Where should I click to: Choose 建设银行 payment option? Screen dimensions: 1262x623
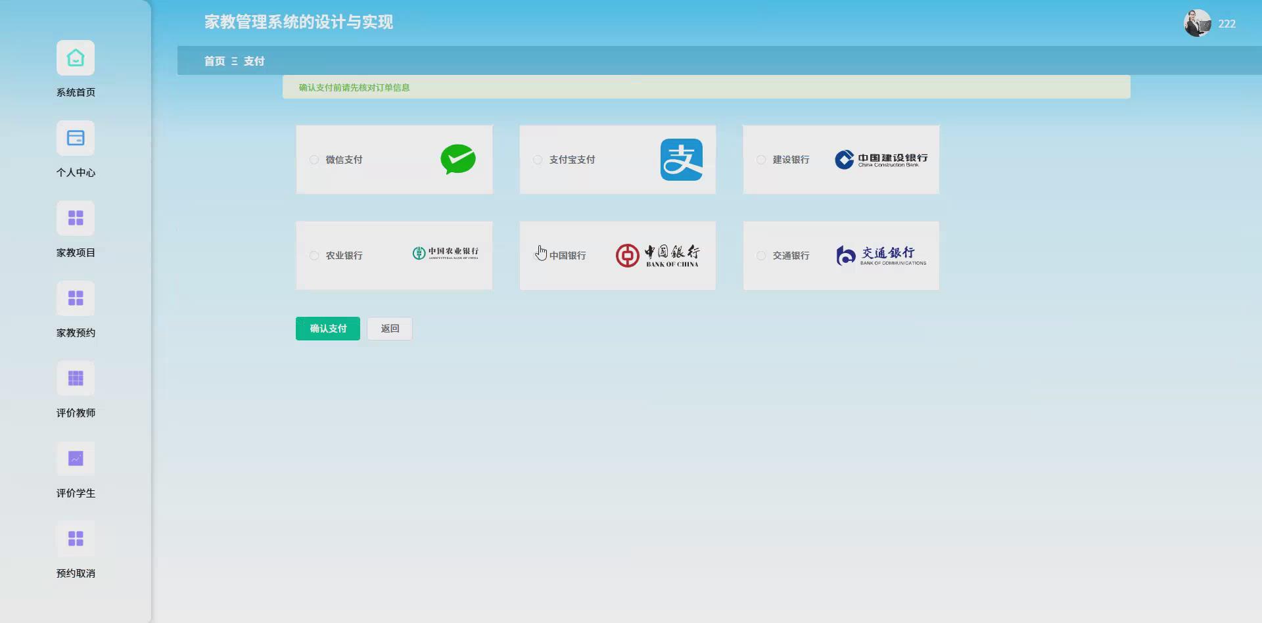[x=761, y=159]
